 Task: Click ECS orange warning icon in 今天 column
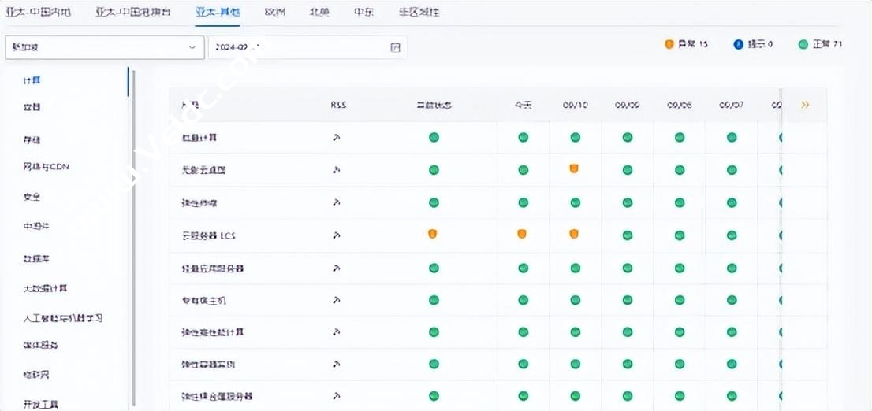point(522,235)
